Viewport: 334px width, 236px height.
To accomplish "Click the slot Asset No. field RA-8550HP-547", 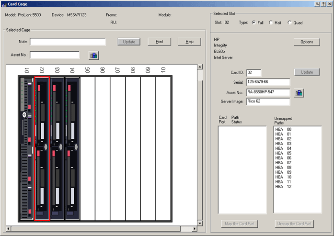I will pos(268,92).
